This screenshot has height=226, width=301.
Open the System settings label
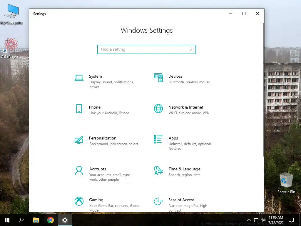tap(96, 76)
